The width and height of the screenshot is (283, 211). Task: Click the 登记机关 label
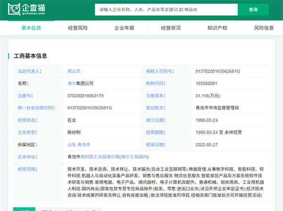(x=155, y=108)
